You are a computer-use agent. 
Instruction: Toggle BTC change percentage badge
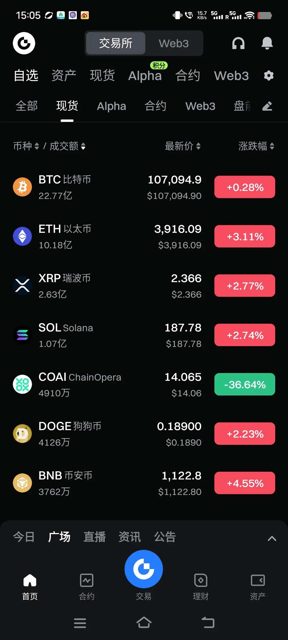pyautogui.click(x=245, y=187)
